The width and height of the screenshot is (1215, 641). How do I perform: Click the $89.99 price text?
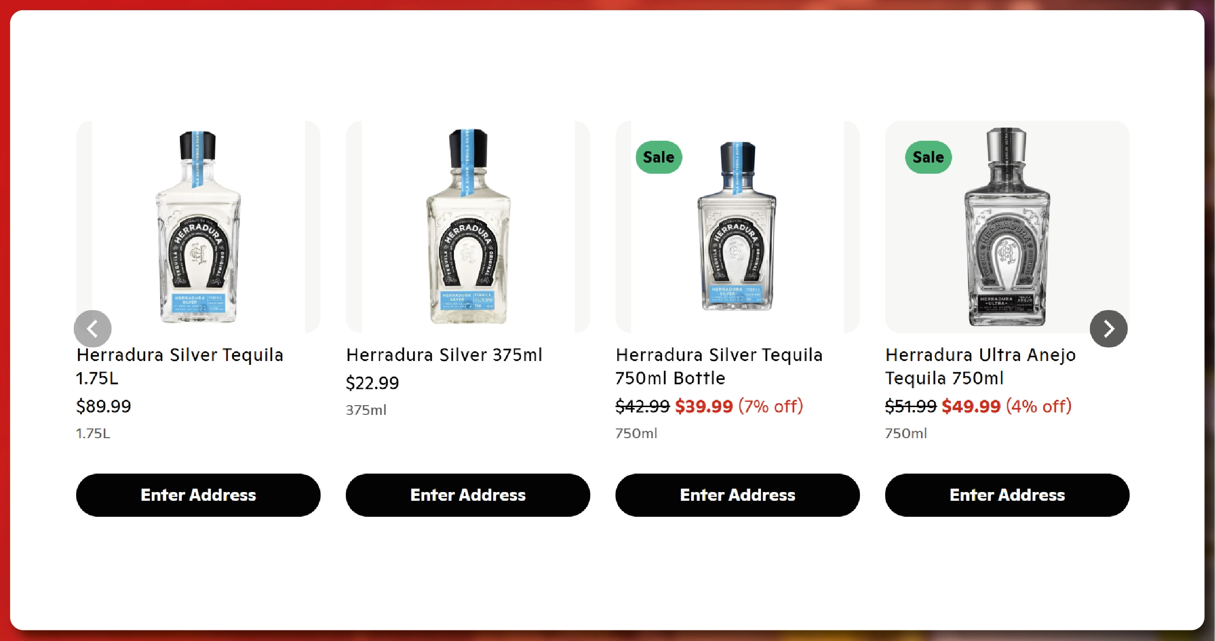pyautogui.click(x=103, y=406)
